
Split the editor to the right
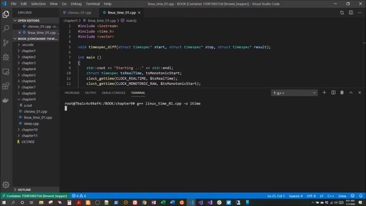pos(351,13)
